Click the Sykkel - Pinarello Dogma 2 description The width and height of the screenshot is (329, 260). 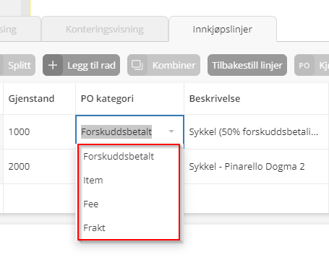tap(247, 166)
